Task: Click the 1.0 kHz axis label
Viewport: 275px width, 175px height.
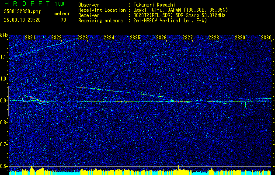Action: point(3,79)
